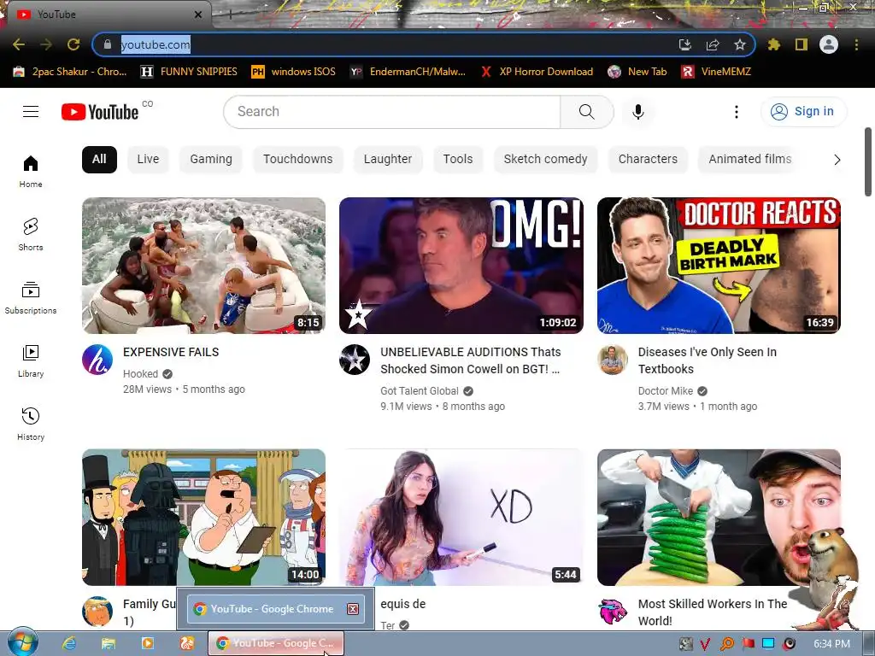Open Simon Cowell OMG video thumbnail
The width and height of the screenshot is (875, 656).
pyautogui.click(x=461, y=266)
